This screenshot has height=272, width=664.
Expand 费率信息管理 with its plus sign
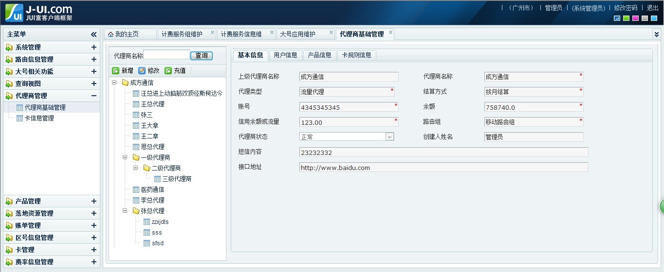click(x=94, y=262)
